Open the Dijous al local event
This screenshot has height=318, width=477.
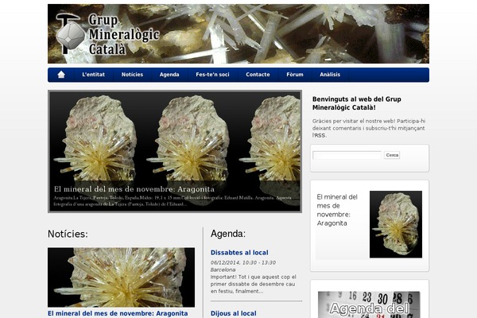tap(233, 313)
